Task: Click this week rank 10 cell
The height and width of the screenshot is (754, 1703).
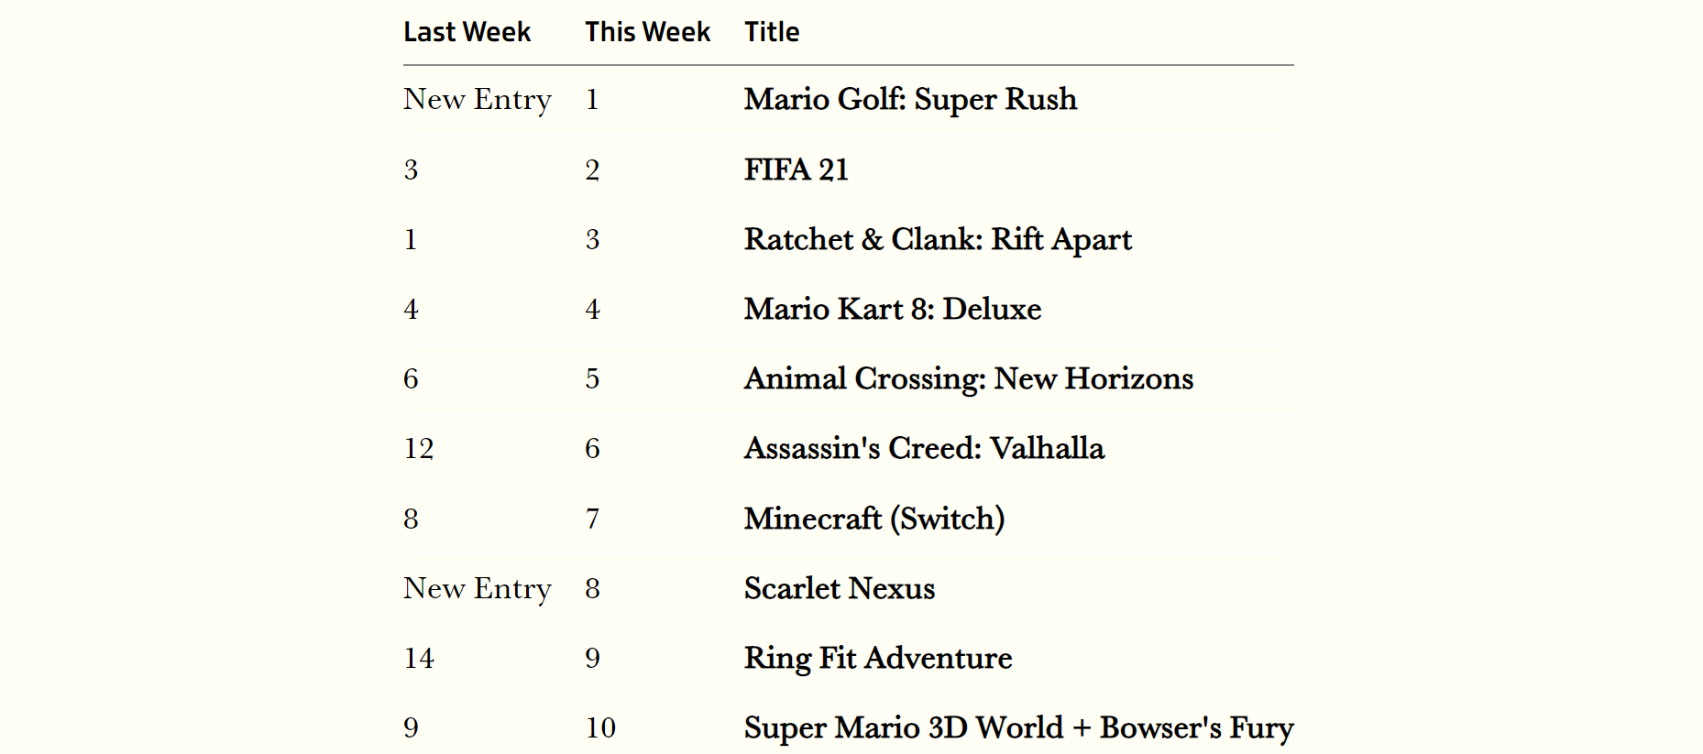Action: pyautogui.click(x=600, y=727)
